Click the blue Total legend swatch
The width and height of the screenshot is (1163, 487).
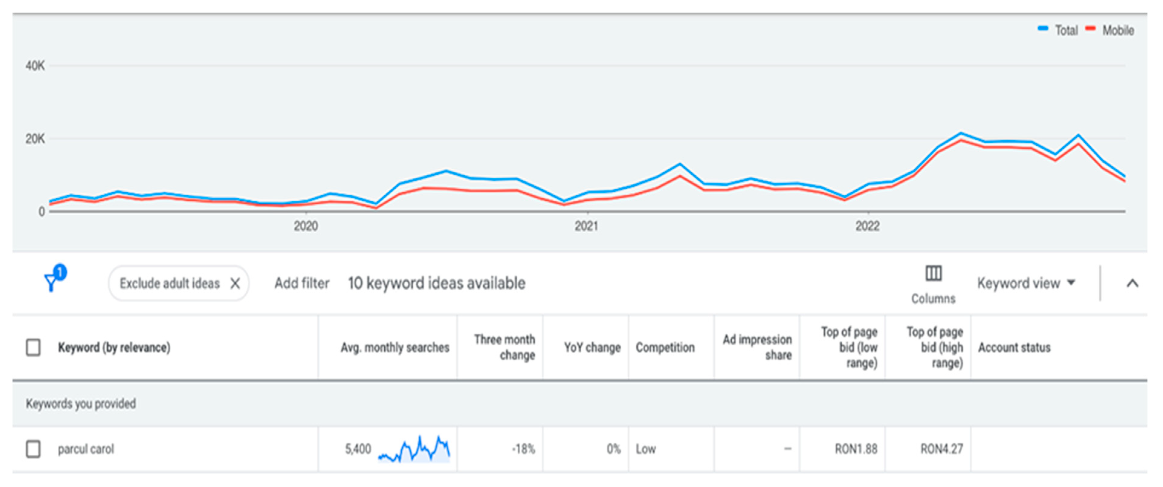pyautogui.click(x=1042, y=29)
